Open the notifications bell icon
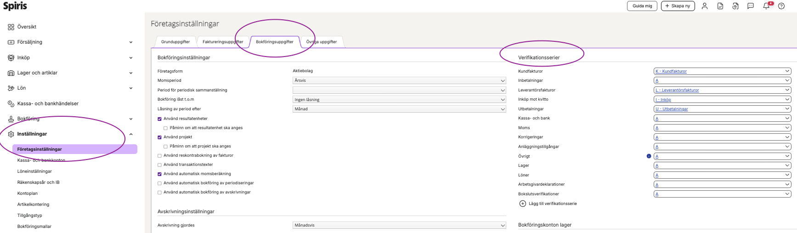Screen dimensions: 797x233 click(x=766, y=6)
